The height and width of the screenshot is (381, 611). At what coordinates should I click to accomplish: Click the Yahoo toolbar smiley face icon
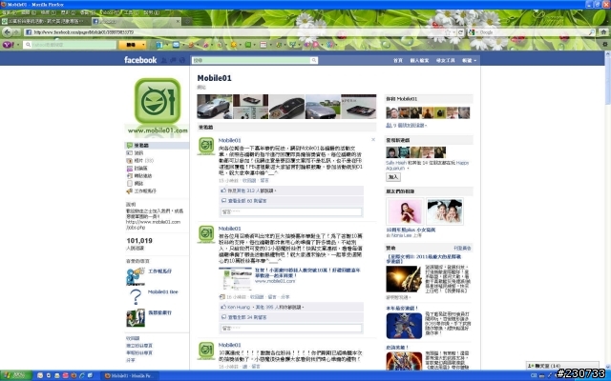point(233,45)
